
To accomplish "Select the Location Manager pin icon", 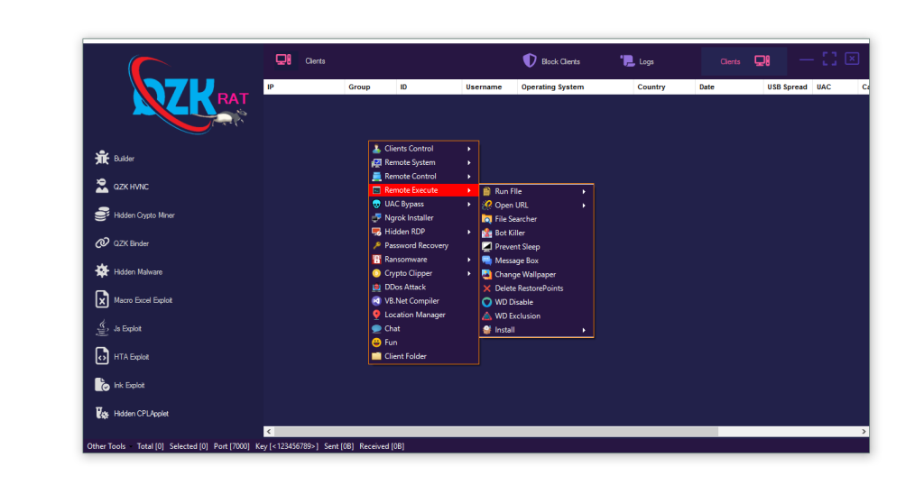I will pos(376,315).
